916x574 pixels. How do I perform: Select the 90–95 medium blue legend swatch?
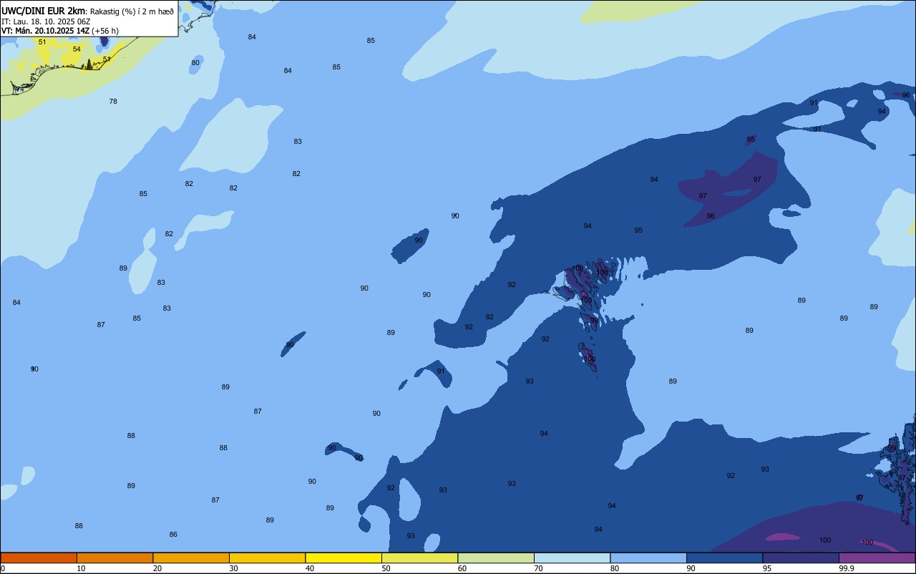click(724, 558)
